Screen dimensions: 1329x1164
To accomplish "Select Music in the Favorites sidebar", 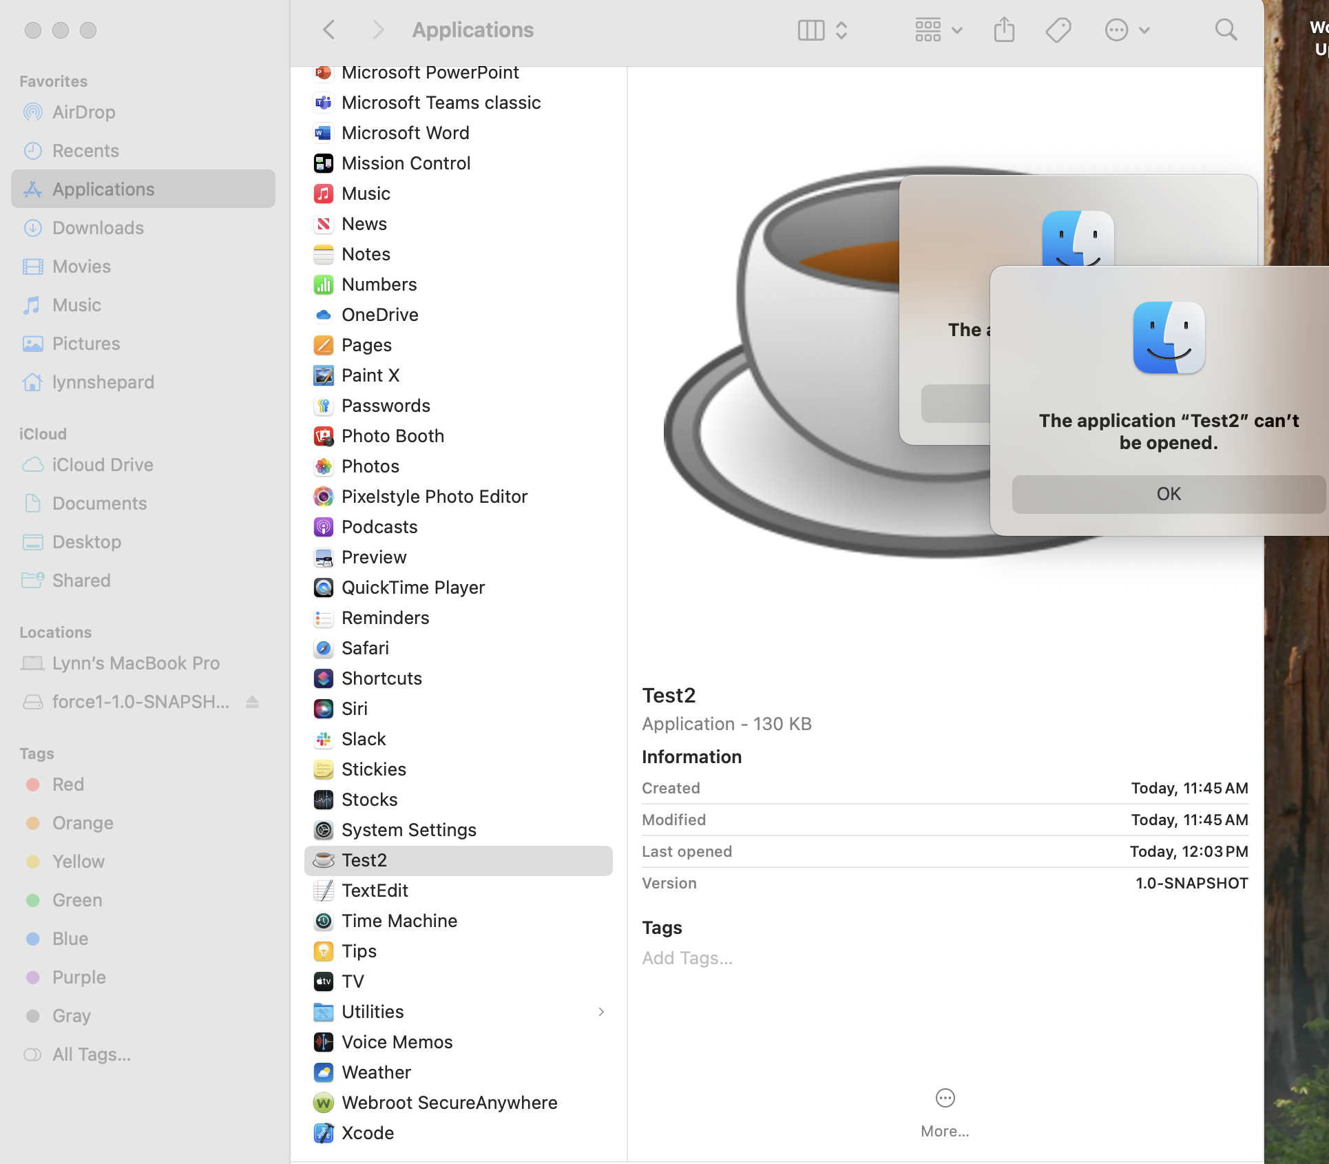I will (x=143, y=304).
